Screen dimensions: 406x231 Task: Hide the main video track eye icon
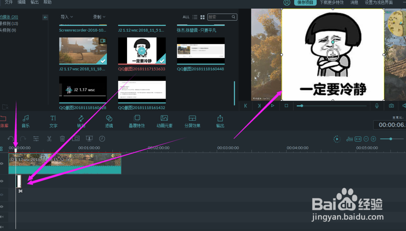(x=2, y=163)
